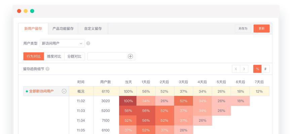Viewport: 292px width, 134px height.
Task: Click the 3020 user count cell
Action: (106, 101)
